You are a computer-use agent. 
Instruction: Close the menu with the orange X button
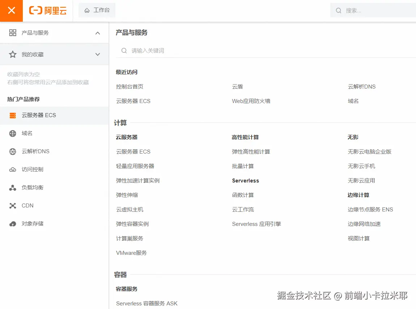click(x=12, y=10)
